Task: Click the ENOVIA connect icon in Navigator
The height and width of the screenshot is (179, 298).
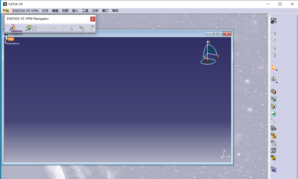Action: click(x=28, y=28)
